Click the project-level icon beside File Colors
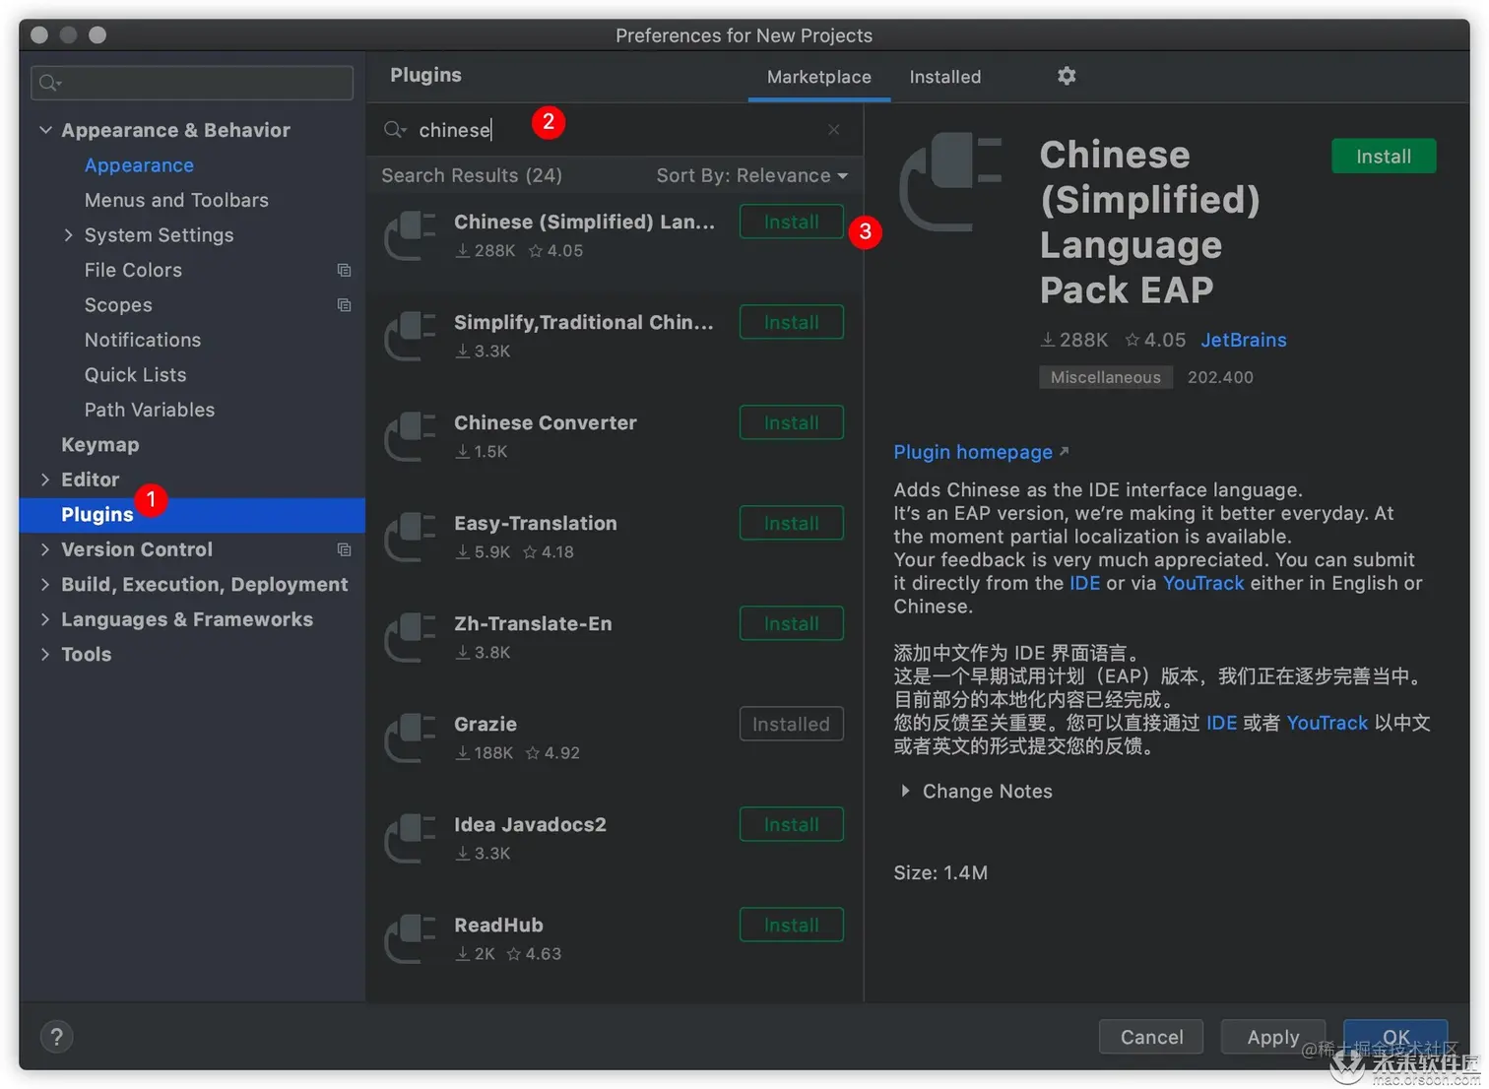Viewport: 1489px width, 1089px height. tap(344, 270)
